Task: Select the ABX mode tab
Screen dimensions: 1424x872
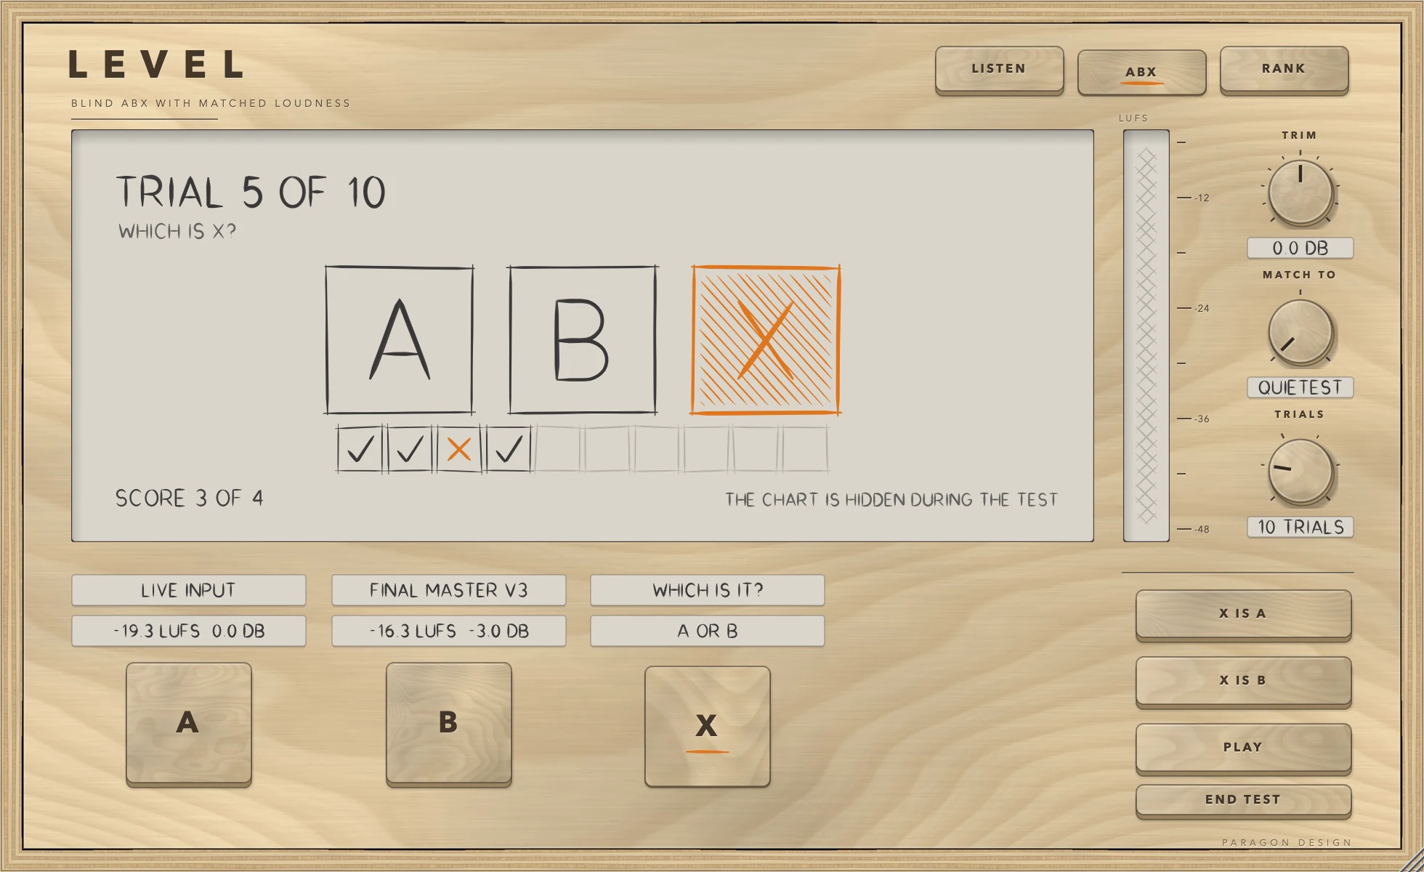Action: (x=1141, y=71)
